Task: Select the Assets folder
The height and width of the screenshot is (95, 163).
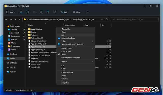Action: (33, 32)
